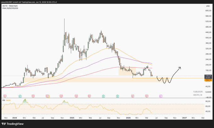
Task: Click the 360,00 price axis label
Action: pos(208,43)
